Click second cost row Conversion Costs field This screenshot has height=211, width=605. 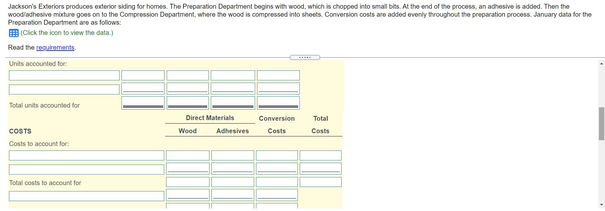point(277,169)
